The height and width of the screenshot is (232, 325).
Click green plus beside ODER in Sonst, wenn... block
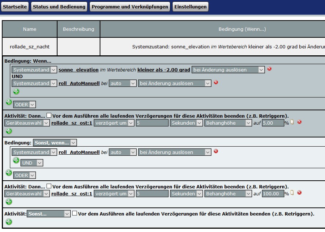click(x=9, y=173)
